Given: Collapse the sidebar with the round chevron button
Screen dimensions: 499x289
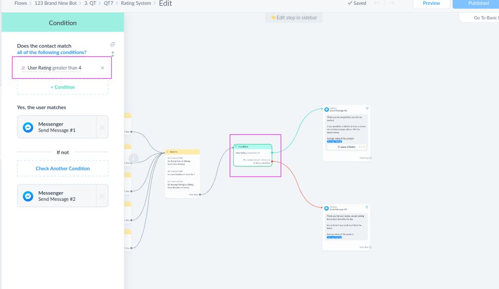Looking at the screenshot, I should pyautogui.click(x=134, y=159).
